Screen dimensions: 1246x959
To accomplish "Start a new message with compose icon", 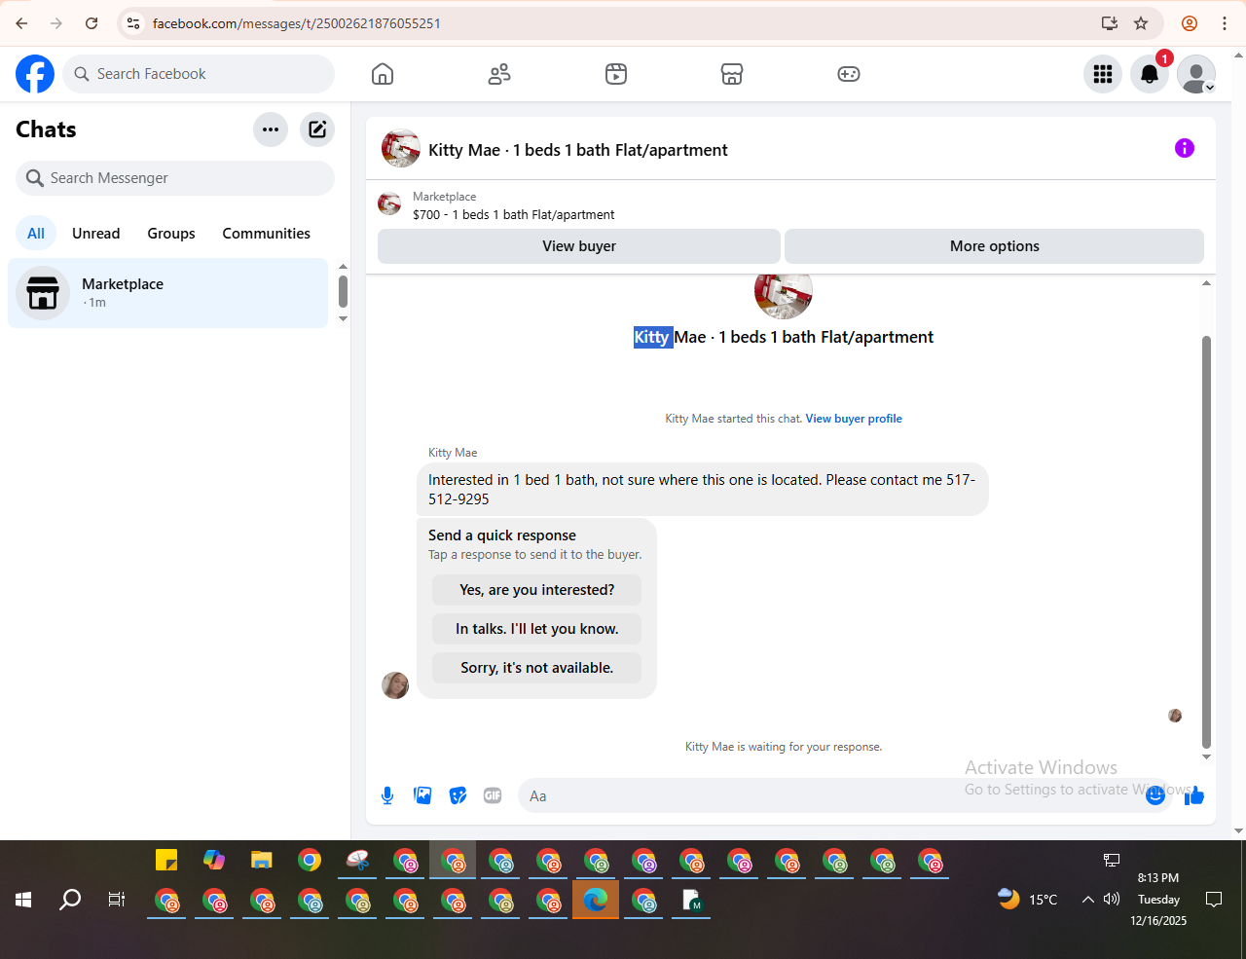I will point(317,129).
